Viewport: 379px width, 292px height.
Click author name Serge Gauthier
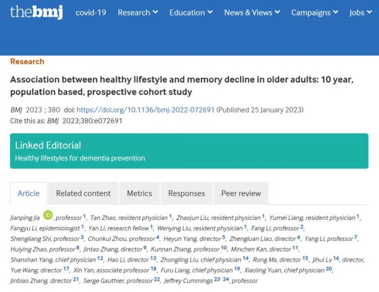pyautogui.click(x=105, y=280)
